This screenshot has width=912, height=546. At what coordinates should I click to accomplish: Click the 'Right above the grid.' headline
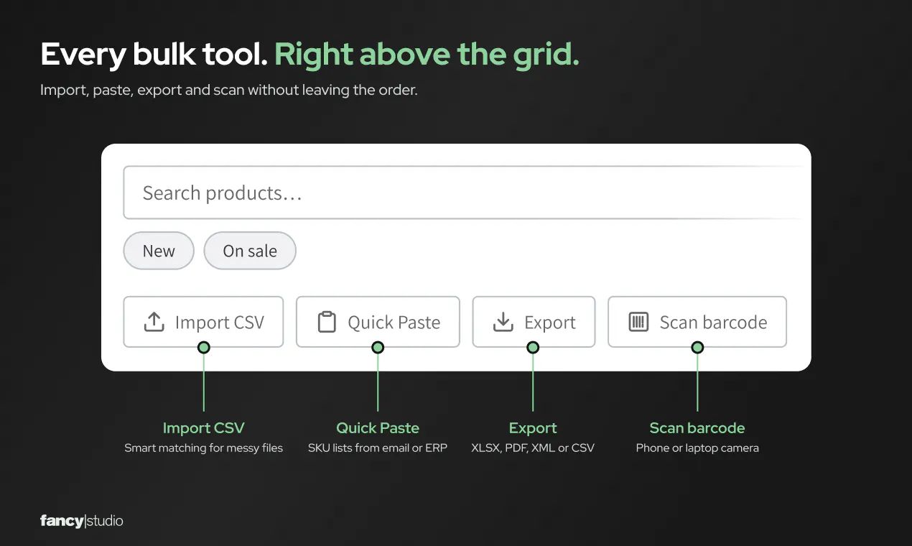point(427,55)
